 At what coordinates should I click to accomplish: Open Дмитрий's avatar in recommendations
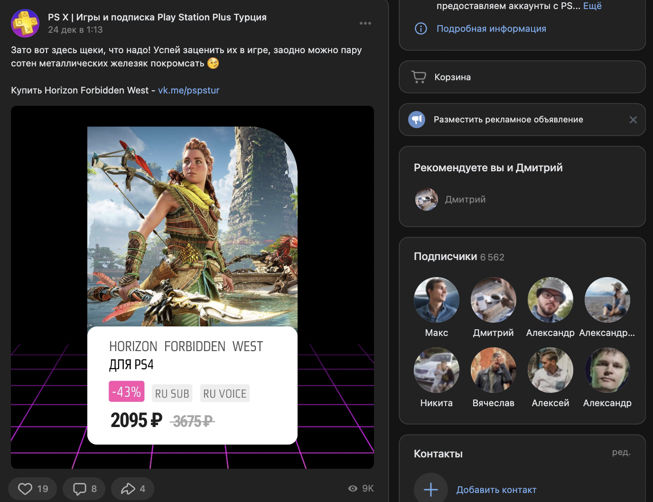[x=426, y=199]
